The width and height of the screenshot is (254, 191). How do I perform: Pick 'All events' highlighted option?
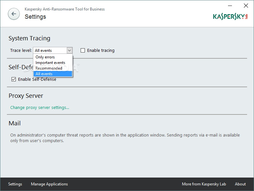(x=53, y=74)
